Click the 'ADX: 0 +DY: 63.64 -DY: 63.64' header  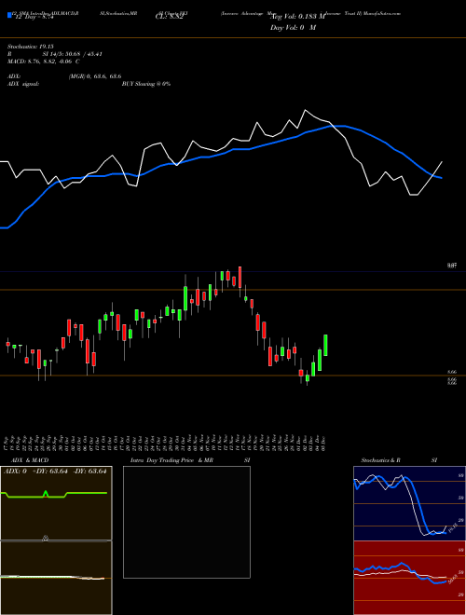pos(55,471)
